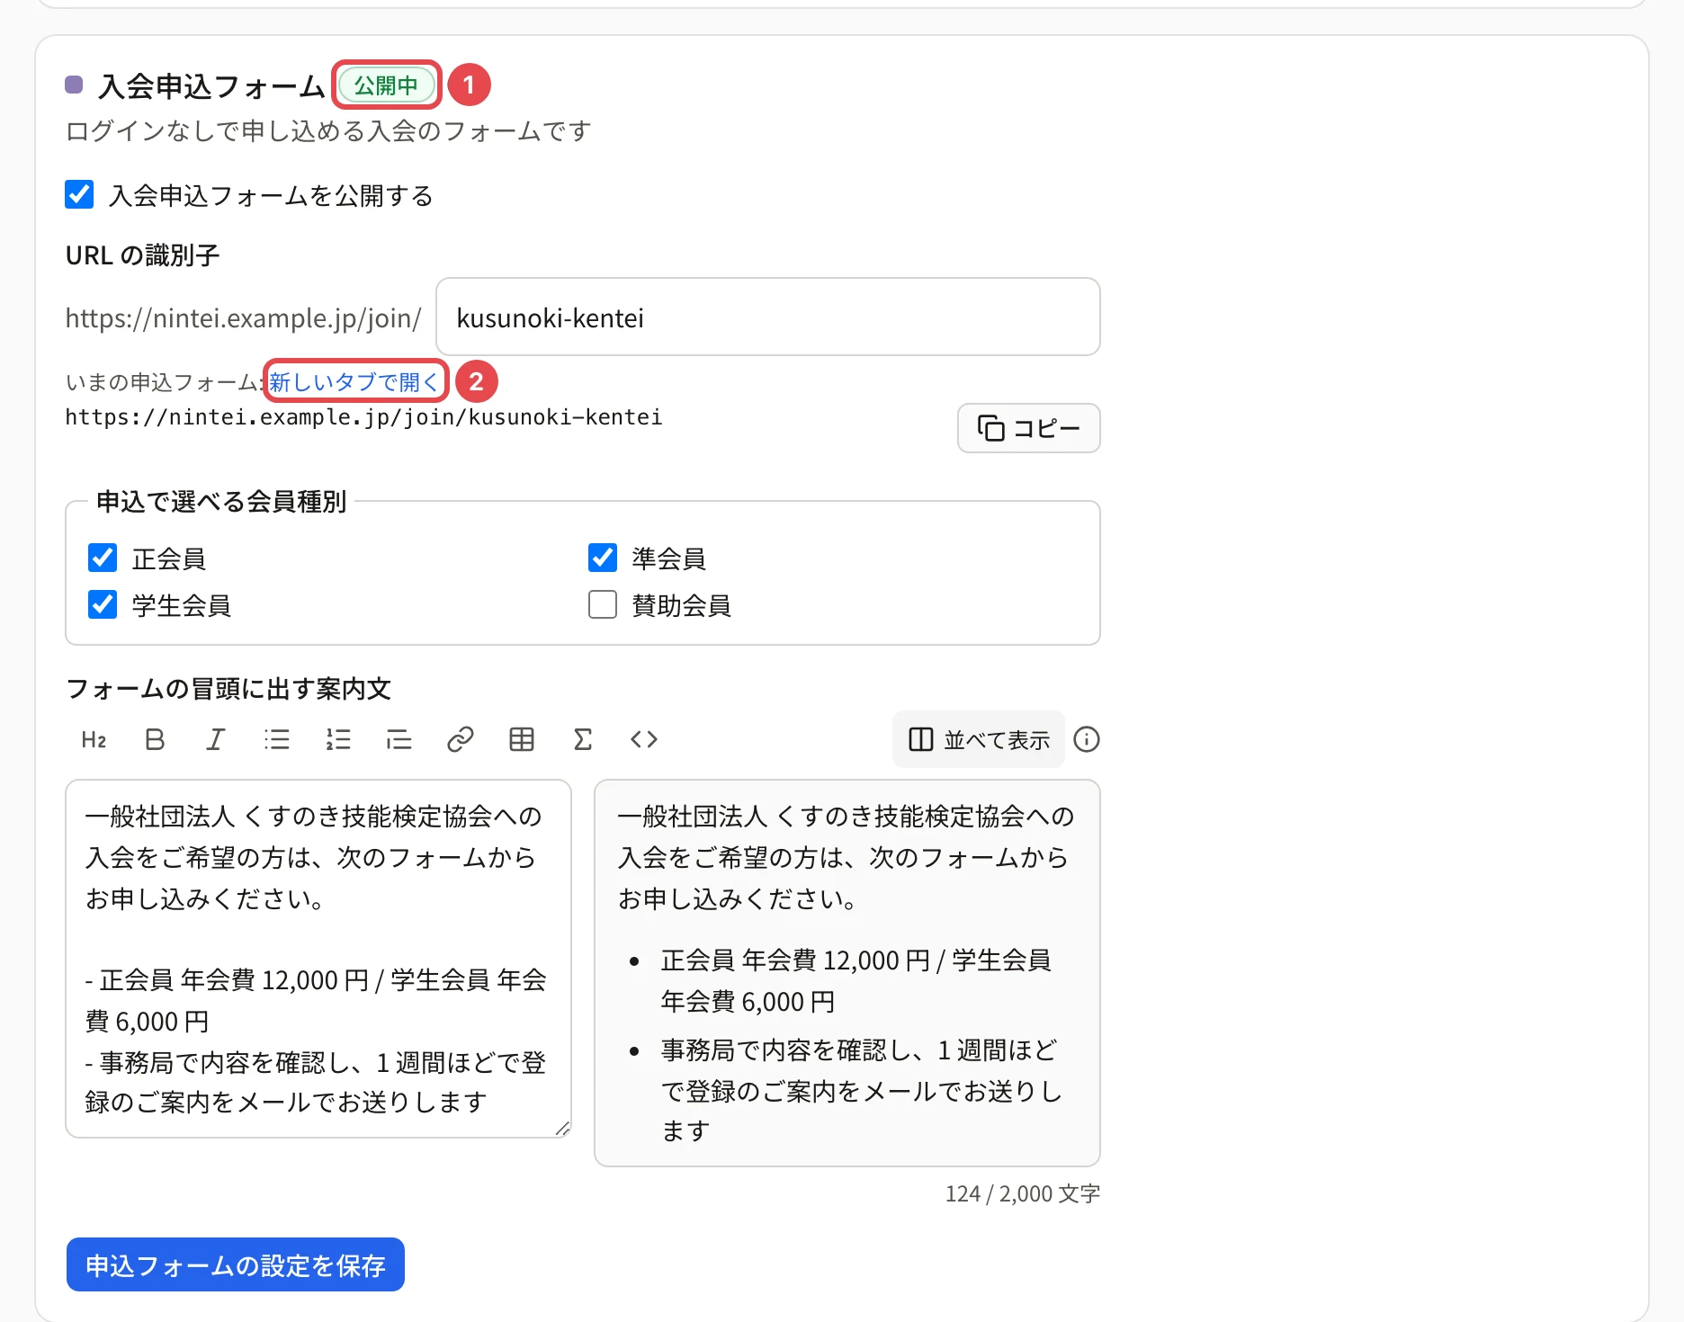Insert a hyperlink via the link icon
1684x1322 pixels.
click(x=461, y=739)
